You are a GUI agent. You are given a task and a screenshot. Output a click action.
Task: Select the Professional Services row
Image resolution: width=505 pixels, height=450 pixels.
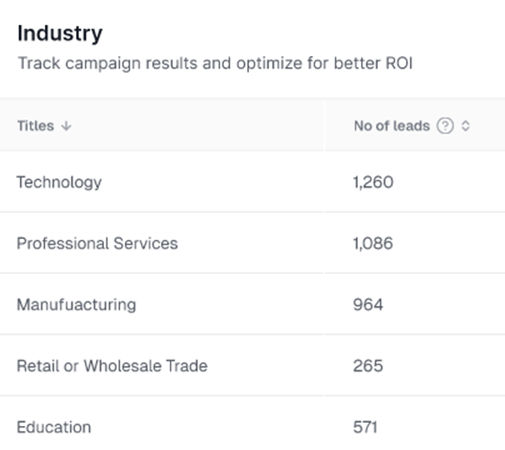tap(240, 243)
